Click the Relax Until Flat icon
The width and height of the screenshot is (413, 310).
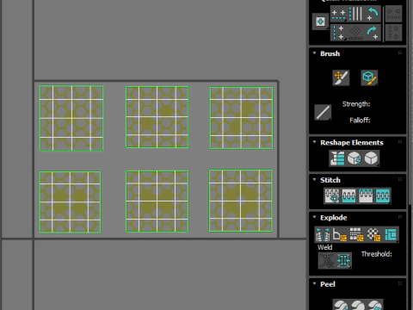click(354, 158)
